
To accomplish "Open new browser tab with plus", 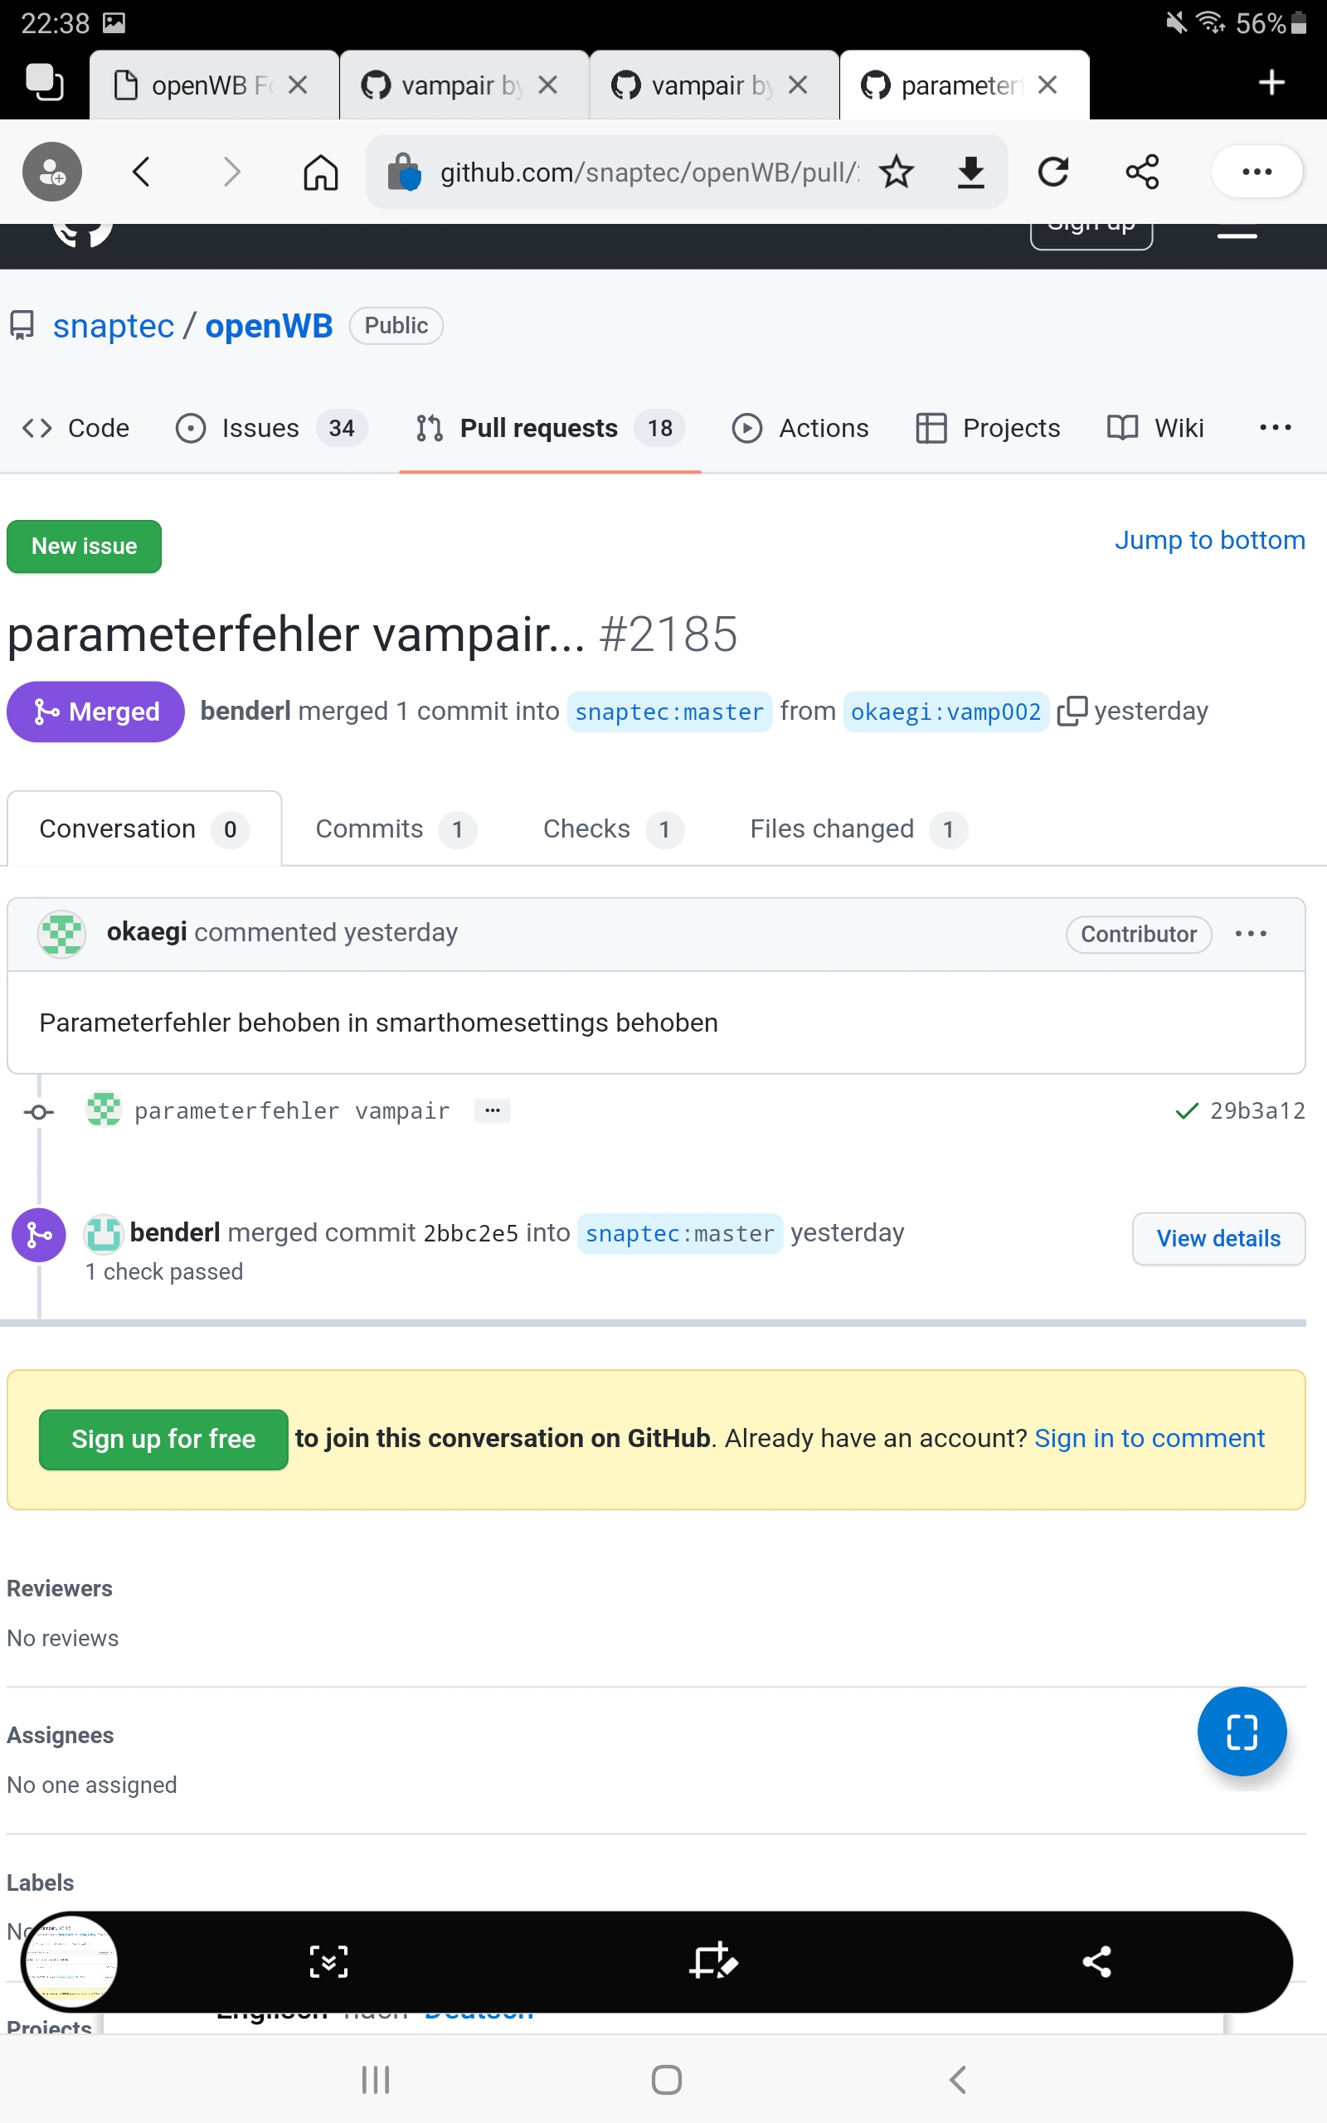I will pyautogui.click(x=1271, y=83).
